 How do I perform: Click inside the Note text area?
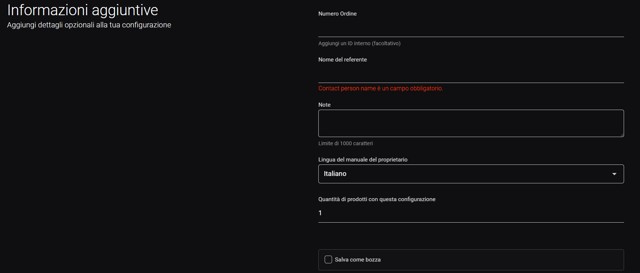click(x=471, y=123)
